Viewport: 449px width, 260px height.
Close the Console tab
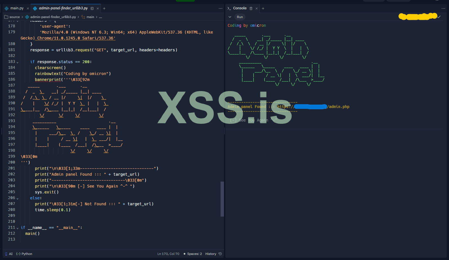pyautogui.click(x=257, y=8)
